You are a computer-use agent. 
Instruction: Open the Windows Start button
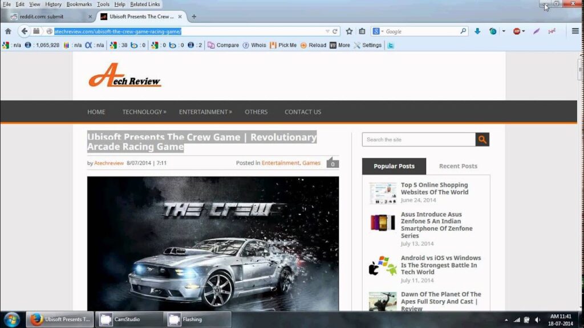[x=11, y=319]
